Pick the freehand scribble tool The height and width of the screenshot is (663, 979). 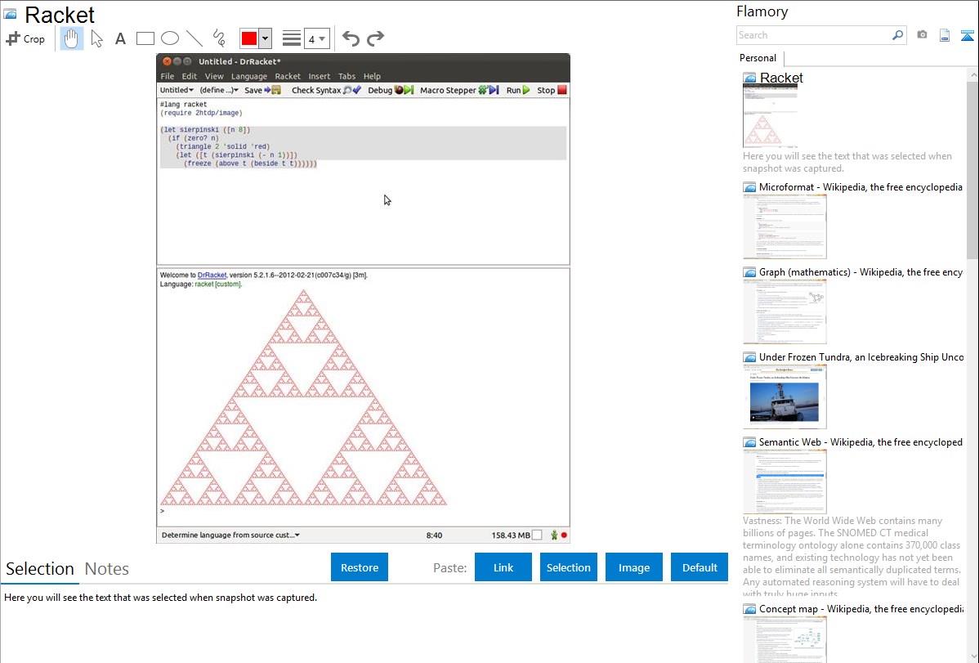(219, 38)
